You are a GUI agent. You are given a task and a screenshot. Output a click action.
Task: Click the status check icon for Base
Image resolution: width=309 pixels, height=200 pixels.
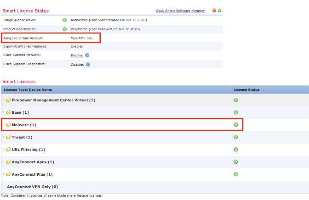[236, 112]
